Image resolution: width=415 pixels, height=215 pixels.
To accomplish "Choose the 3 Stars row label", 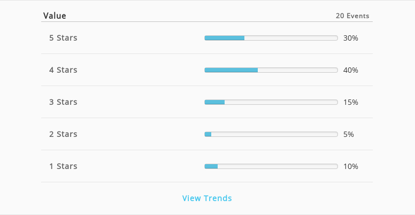I will coord(63,102).
